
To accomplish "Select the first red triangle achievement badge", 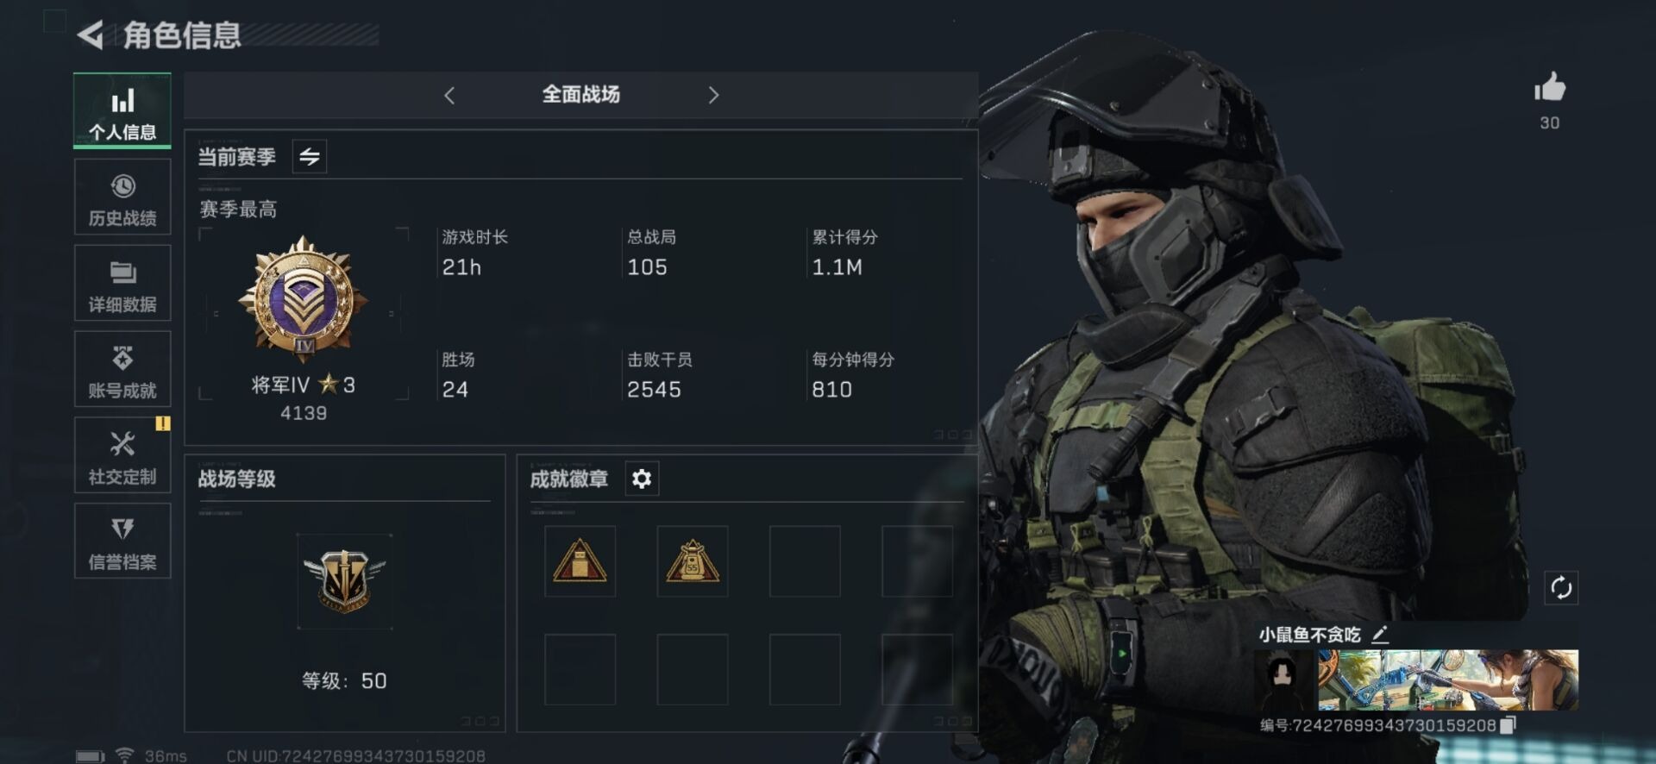I will pyautogui.click(x=580, y=561).
